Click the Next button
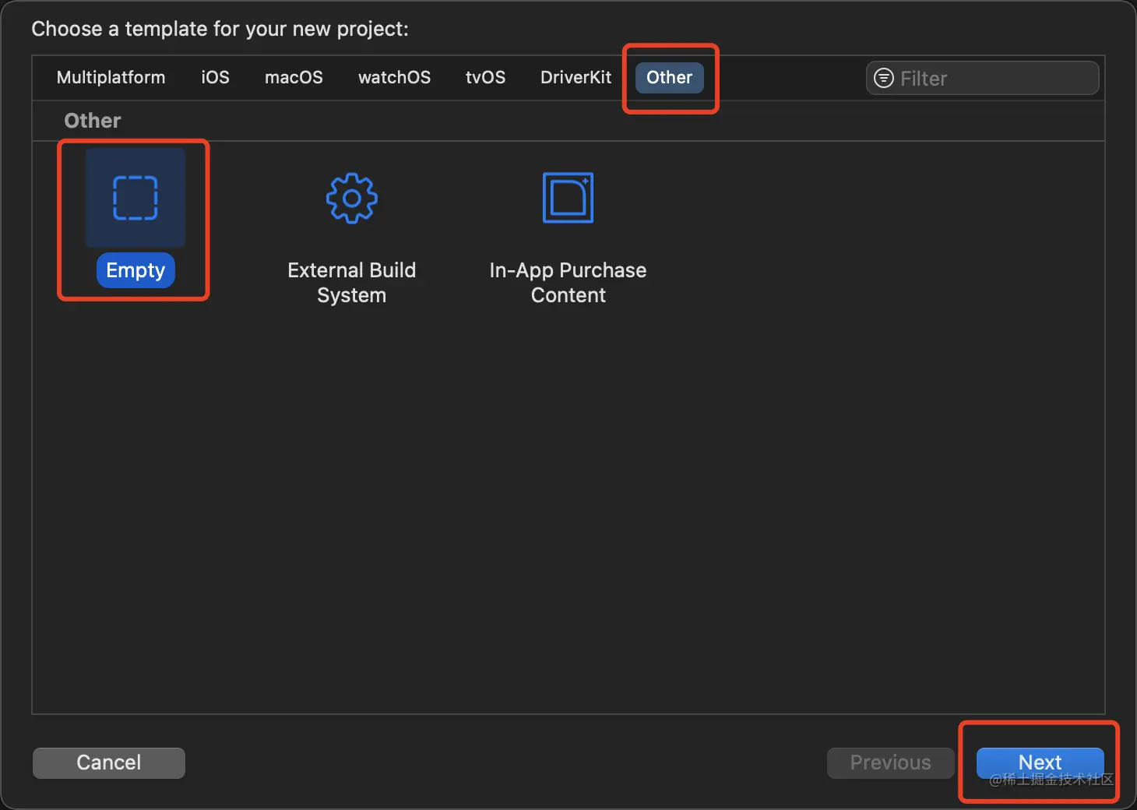This screenshot has height=810, width=1137. pos(1040,762)
